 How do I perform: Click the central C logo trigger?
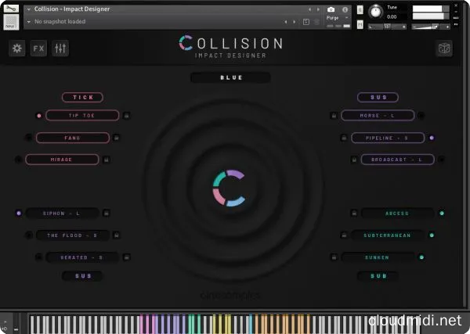click(x=229, y=188)
